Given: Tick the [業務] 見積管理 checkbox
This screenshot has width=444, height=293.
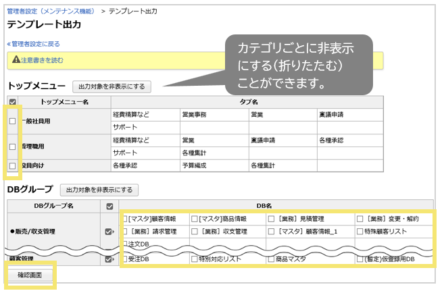Looking at the screenshot, I should click(272, 219).
